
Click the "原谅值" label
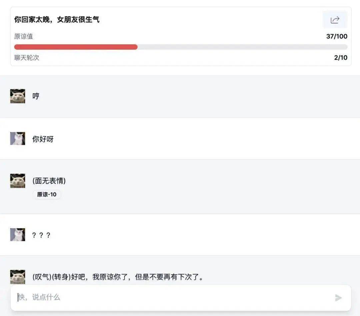click(24, 36)
